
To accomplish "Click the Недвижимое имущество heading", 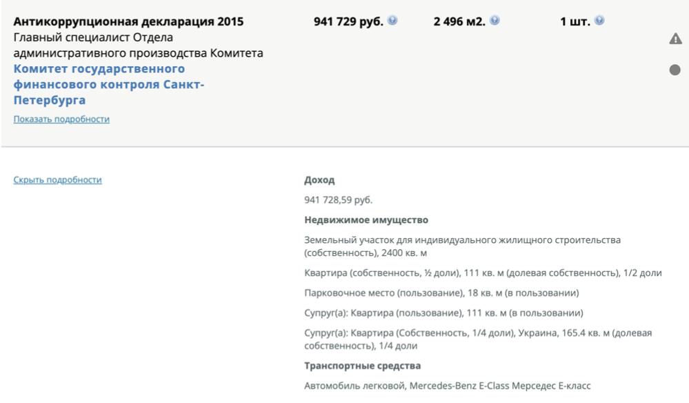I will 366,220.
